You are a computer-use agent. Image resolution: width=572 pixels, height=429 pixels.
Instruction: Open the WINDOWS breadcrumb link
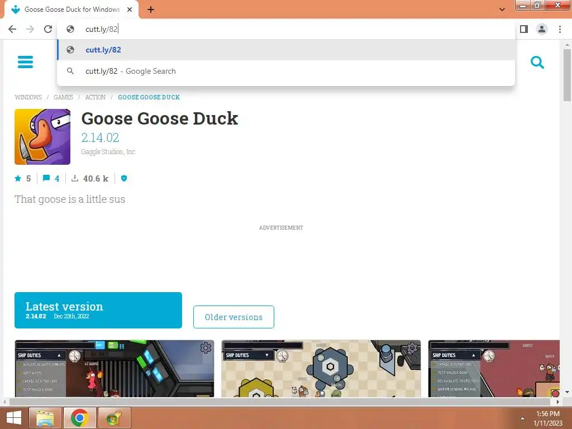(28, 97)
